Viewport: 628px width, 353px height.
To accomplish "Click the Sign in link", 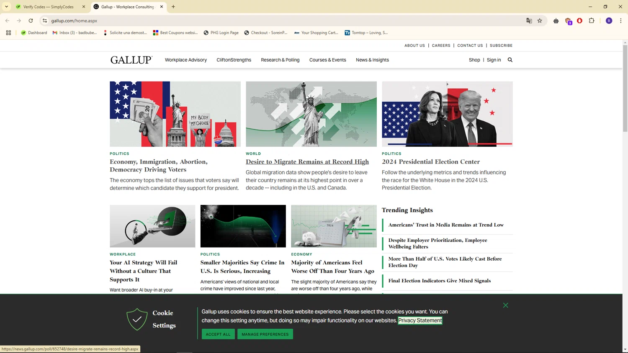I will click(494, 60).
